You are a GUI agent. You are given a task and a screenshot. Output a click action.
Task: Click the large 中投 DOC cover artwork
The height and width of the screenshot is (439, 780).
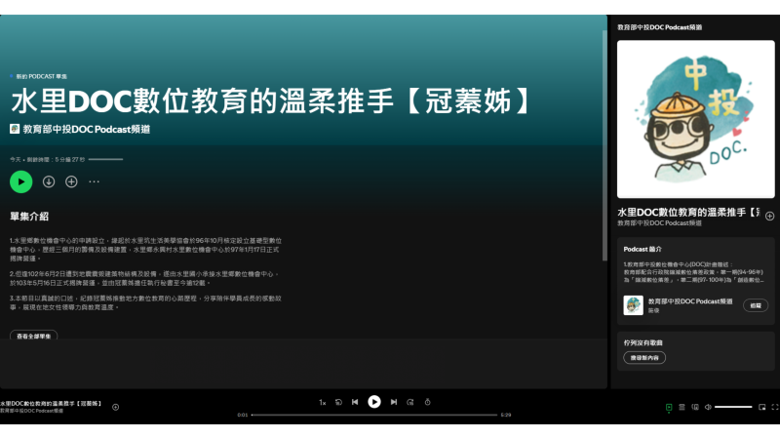(x=695, y=119)
